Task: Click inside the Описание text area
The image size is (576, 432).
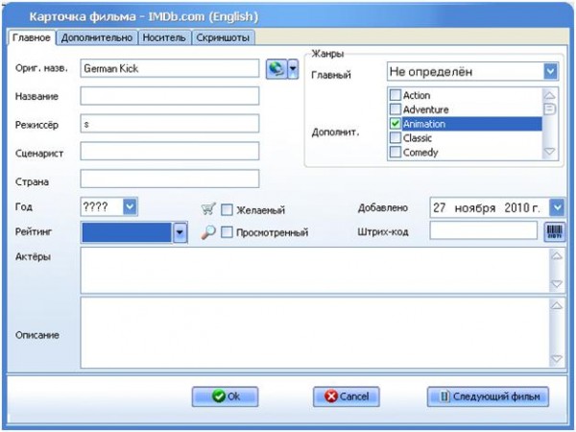Action: pos(315,332)
